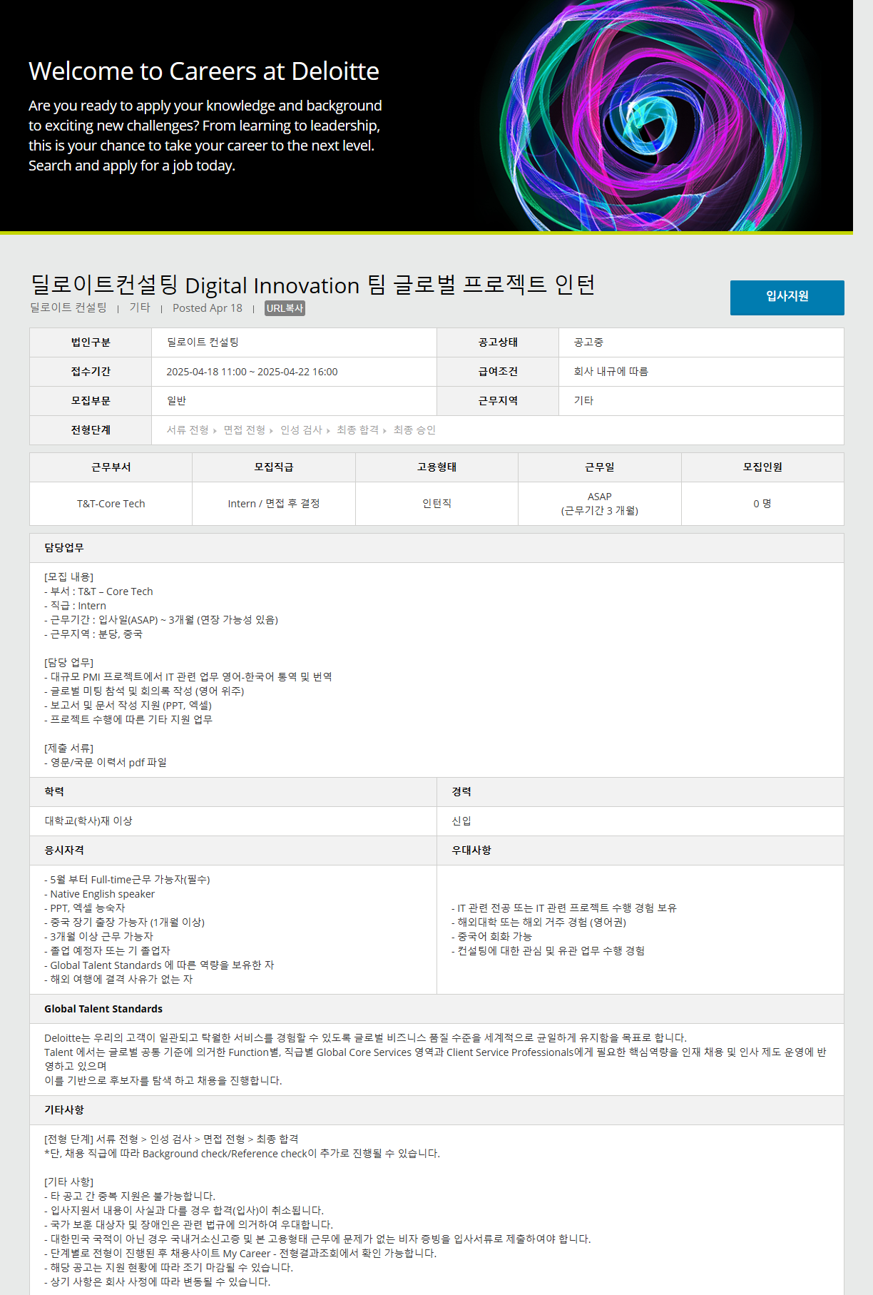Click the application period 2025-04-18 11:00 ~ 2025-04-22 16:00

252,372
